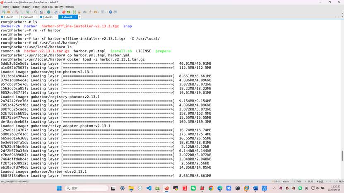Expand the yellow folder icon dropdown arrow
Viewport: 344px width, 193px height.
click(99, 12)
